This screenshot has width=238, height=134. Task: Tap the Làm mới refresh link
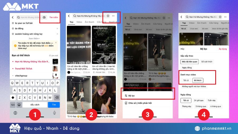tap(53, 56)
